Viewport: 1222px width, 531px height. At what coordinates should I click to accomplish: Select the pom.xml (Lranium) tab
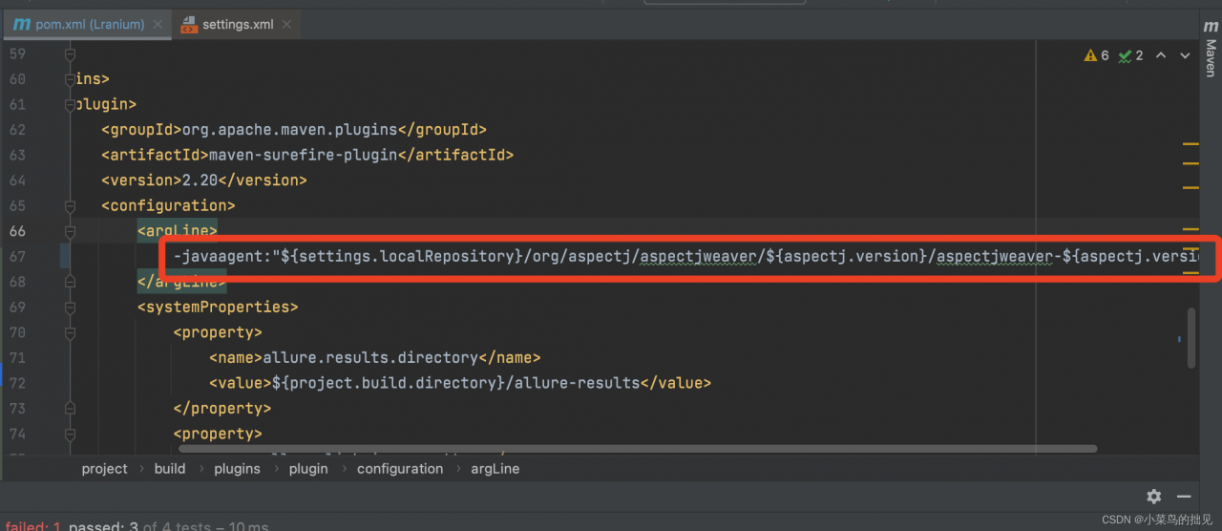point(89,24)
